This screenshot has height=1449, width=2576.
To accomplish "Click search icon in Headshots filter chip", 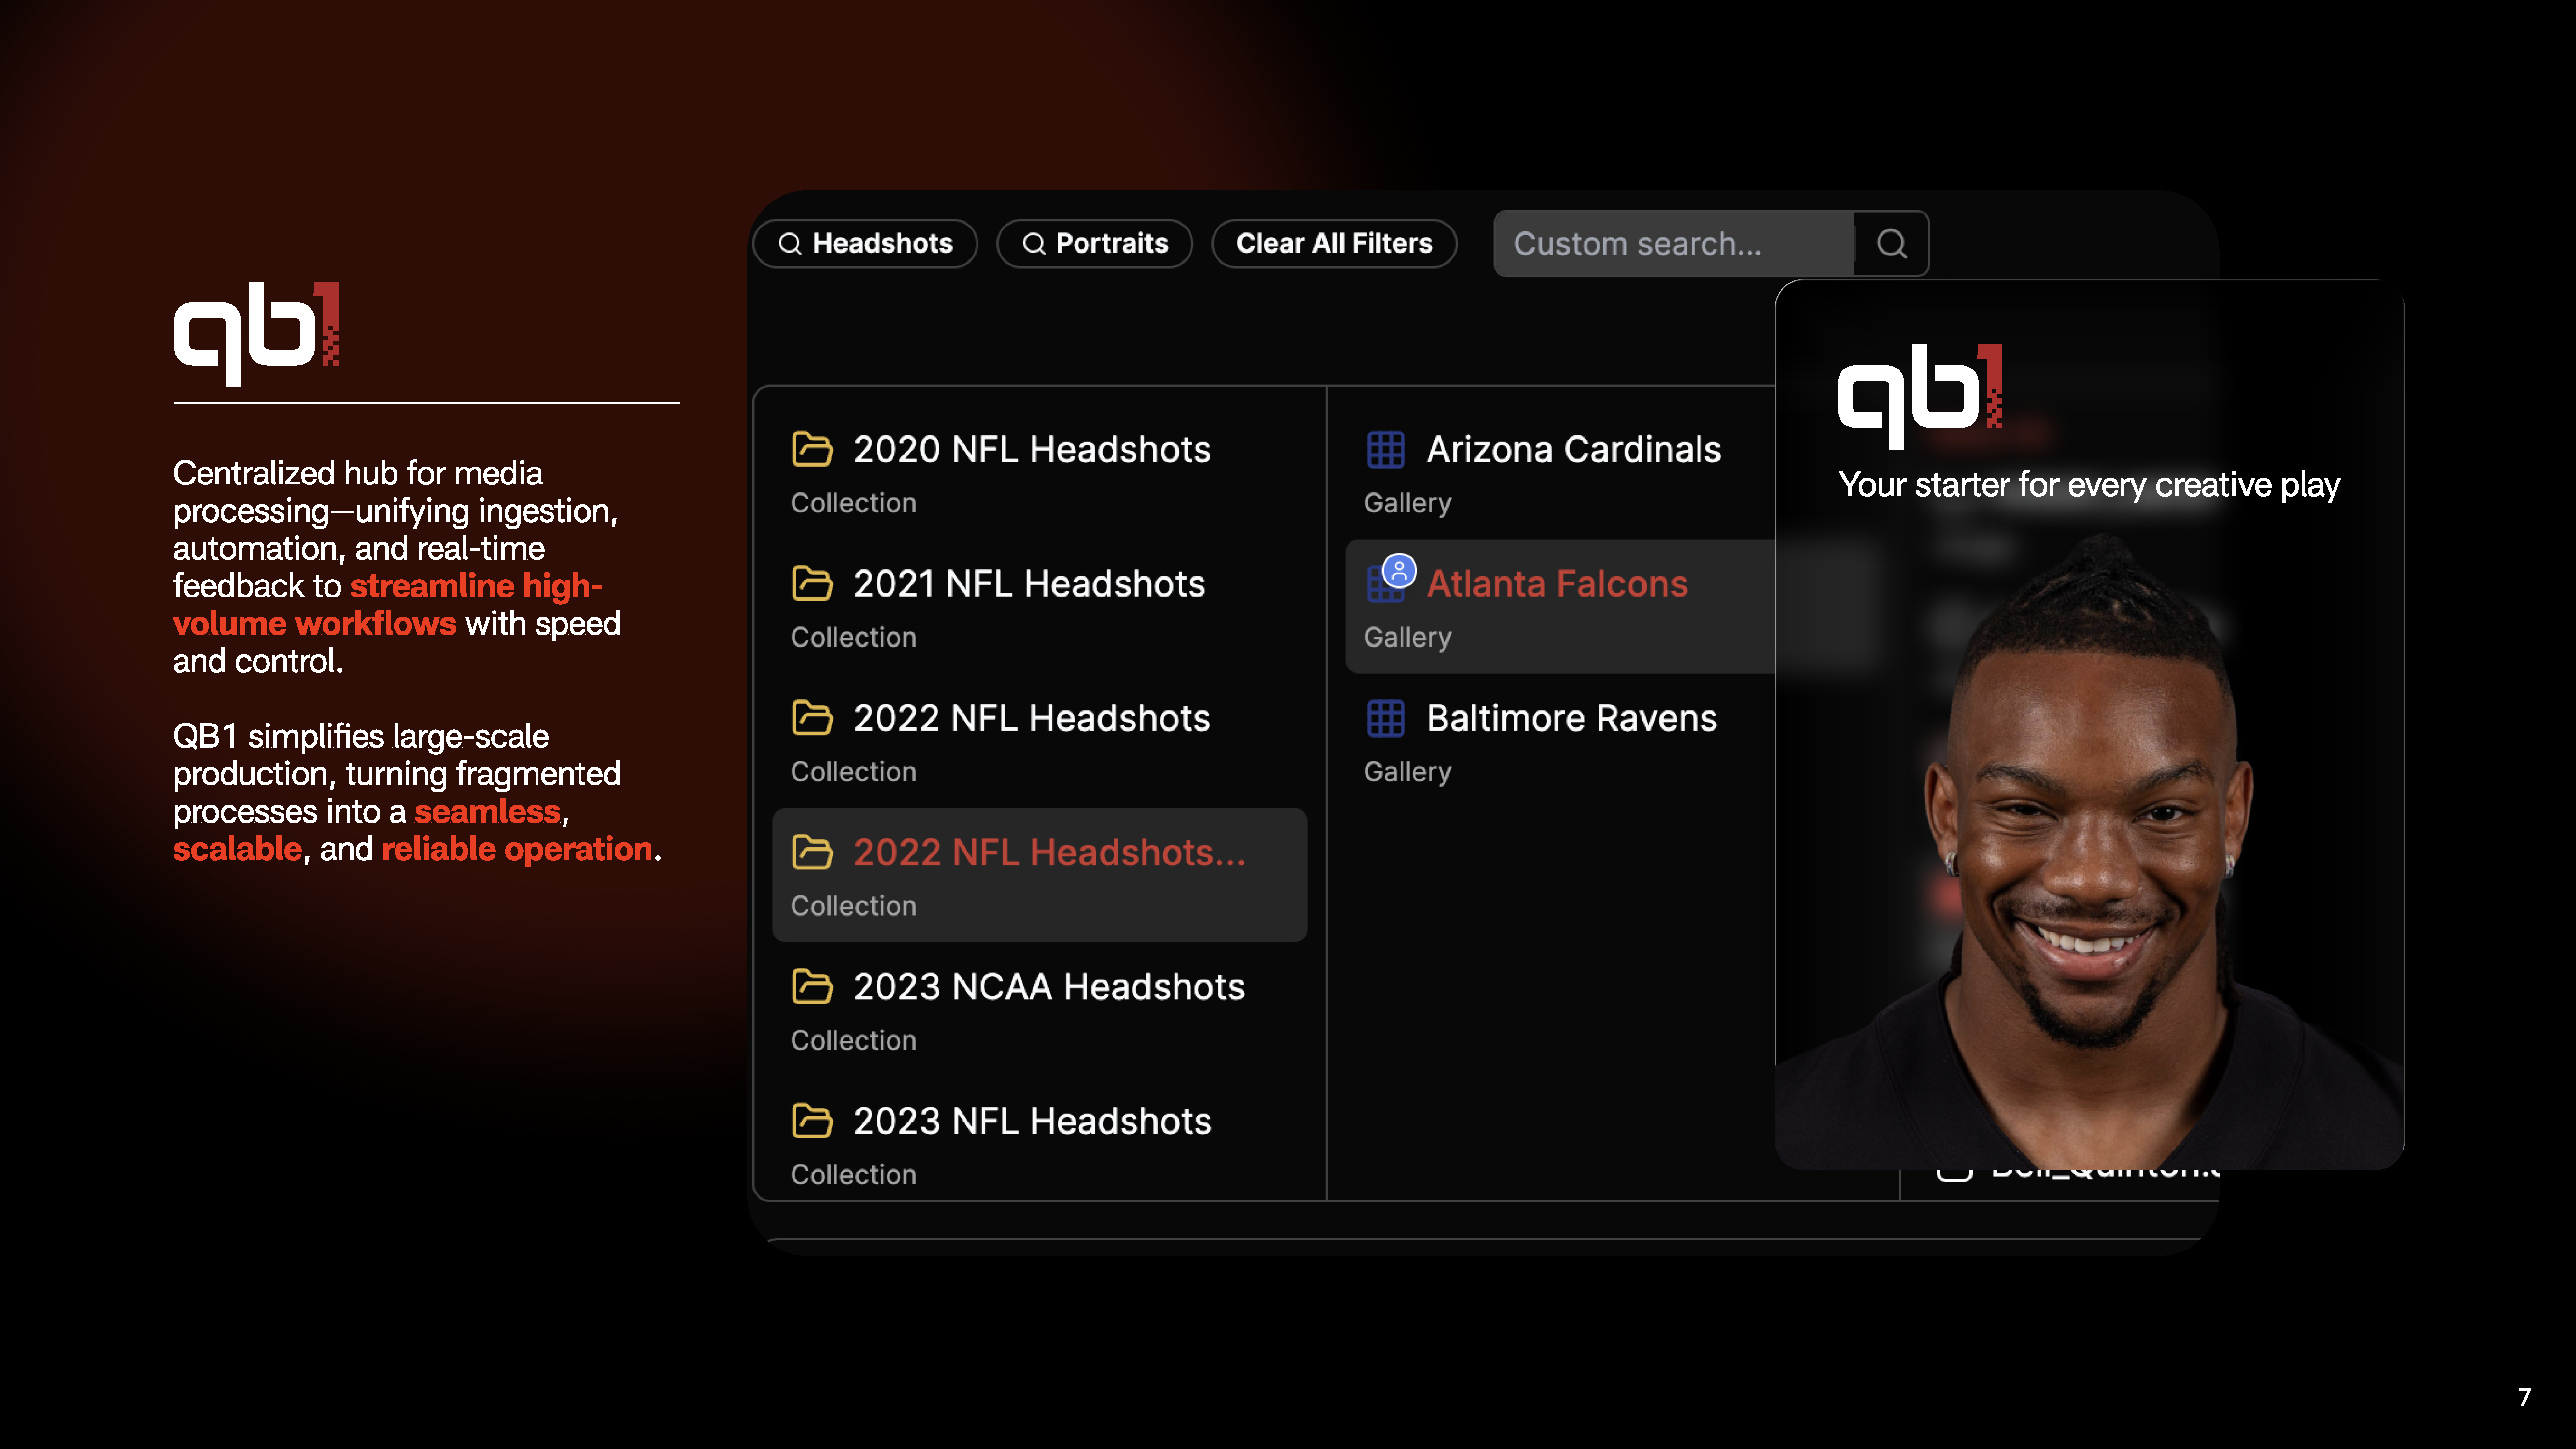I will (x=790, y=244).
